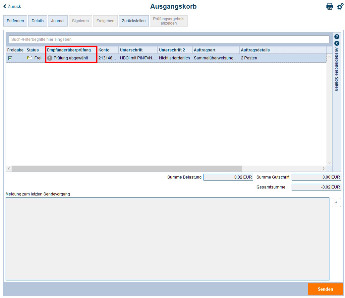Image resolution: width=345 pixels, height=298 pixels.
Task: Open the print dialog via printer icon
Action: click(x=330, y=6)
